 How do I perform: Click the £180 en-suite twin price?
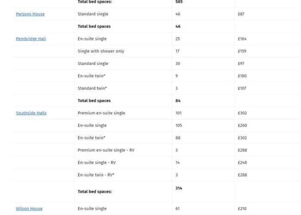pyautogui.click(x=242, y=76)
